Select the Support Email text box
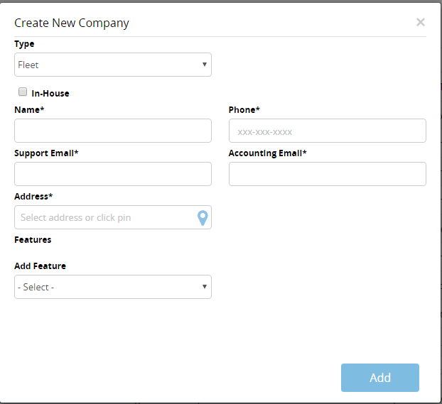442x404 pixels. pos(113,174)
